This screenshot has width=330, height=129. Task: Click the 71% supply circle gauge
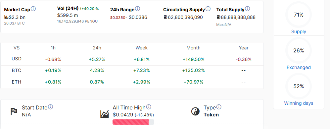[x=299, y=15]
